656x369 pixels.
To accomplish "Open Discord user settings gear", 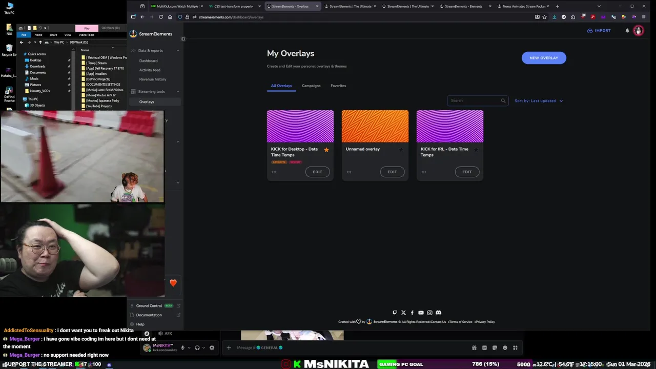I will pyautogui.click(x=212, y=347).
